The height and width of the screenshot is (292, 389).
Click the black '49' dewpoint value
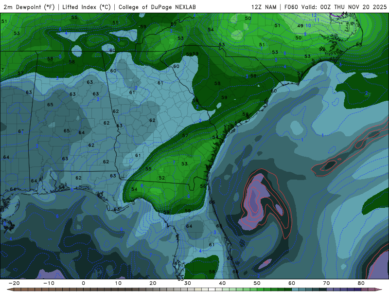(x=300, y=26)
